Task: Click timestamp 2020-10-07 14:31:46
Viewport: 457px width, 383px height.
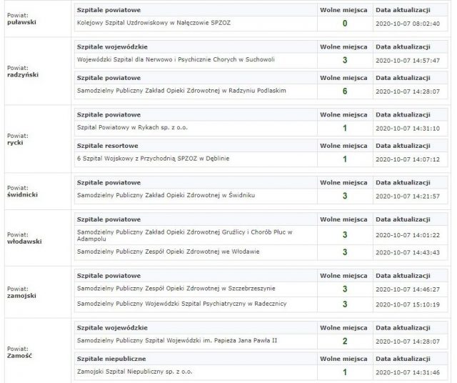Action: (x=408, y=372)
